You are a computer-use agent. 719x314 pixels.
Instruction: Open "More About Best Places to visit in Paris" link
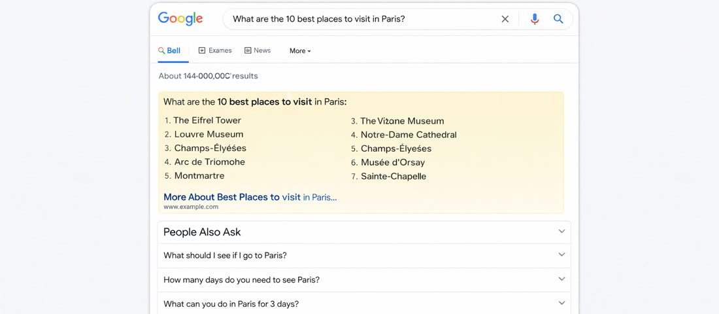click(x=250, y=198)
